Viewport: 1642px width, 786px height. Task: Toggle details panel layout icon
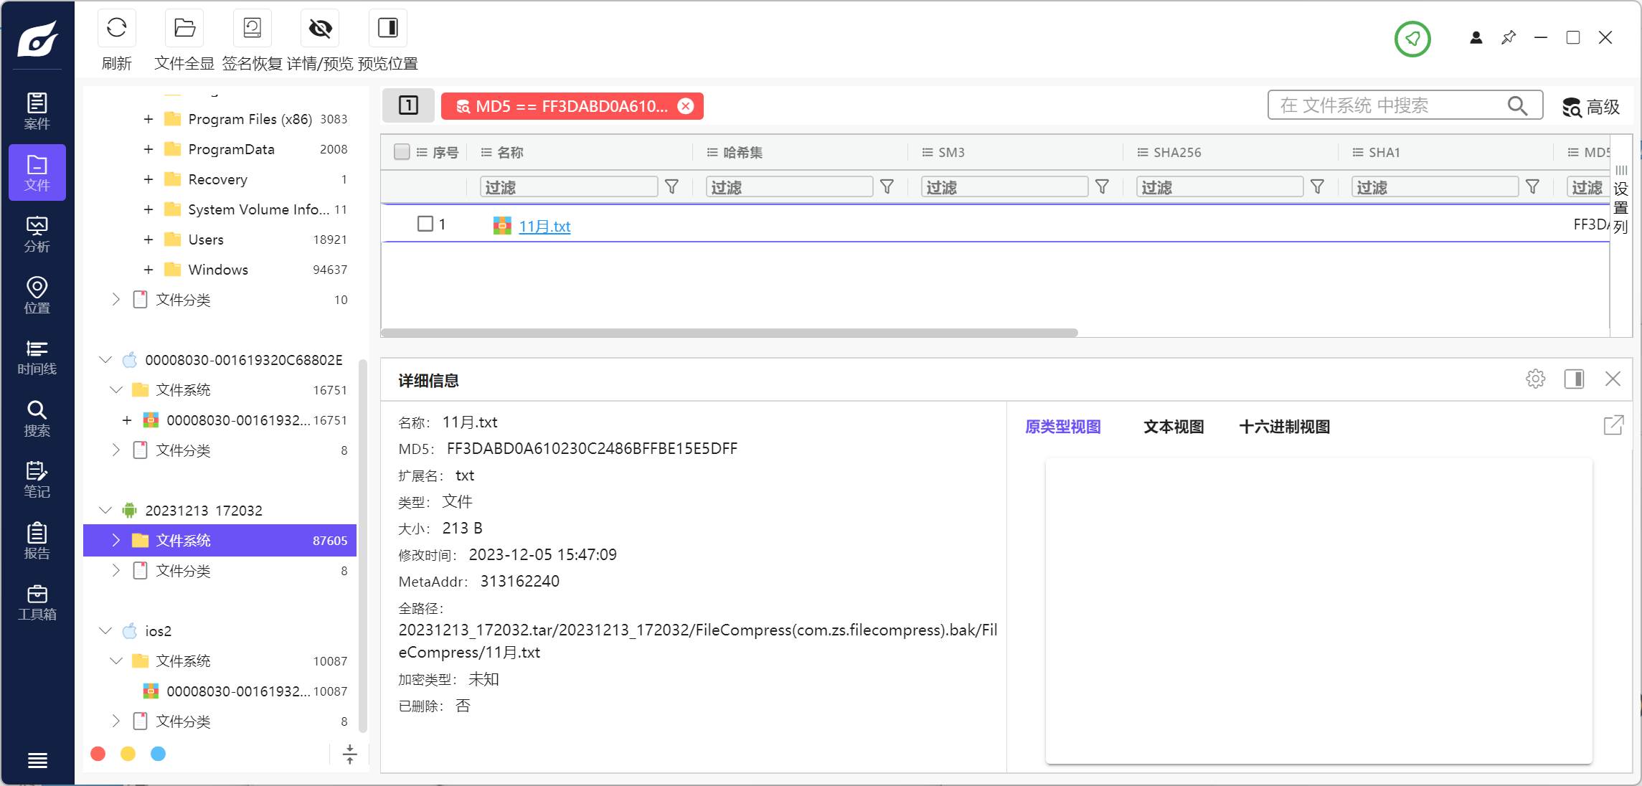(1574, 379)
